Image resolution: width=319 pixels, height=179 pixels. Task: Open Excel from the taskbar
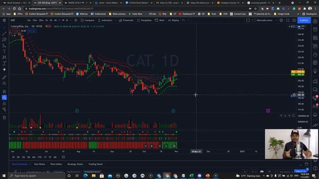click(x=191, y=176)
